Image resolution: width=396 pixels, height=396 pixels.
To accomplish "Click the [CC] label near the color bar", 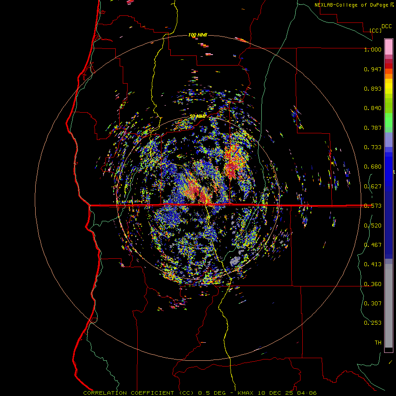I will tap(376, 30).
